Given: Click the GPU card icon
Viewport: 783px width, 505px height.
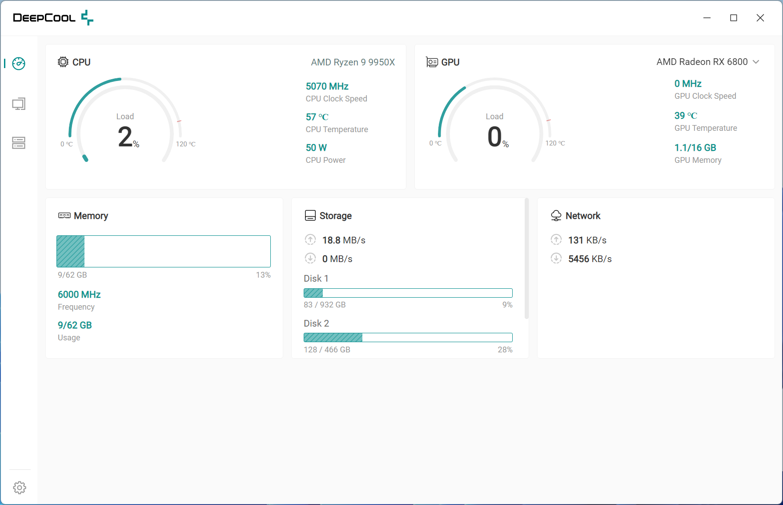Looking at the screenshot, I should pyautogui.click(x=432, y=62).
